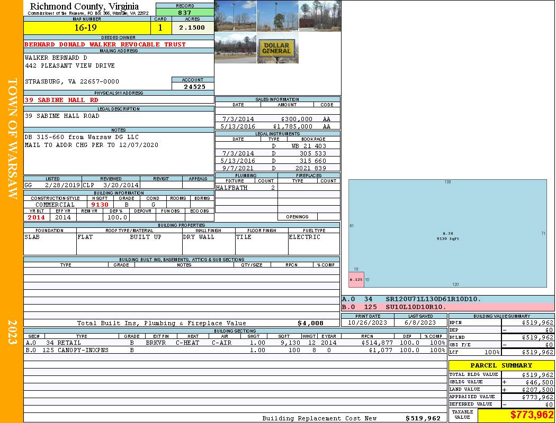Viewport: 556px width, 423px height.
Task: Click the blue A.34 building sketch area
Action: point(447,233)
